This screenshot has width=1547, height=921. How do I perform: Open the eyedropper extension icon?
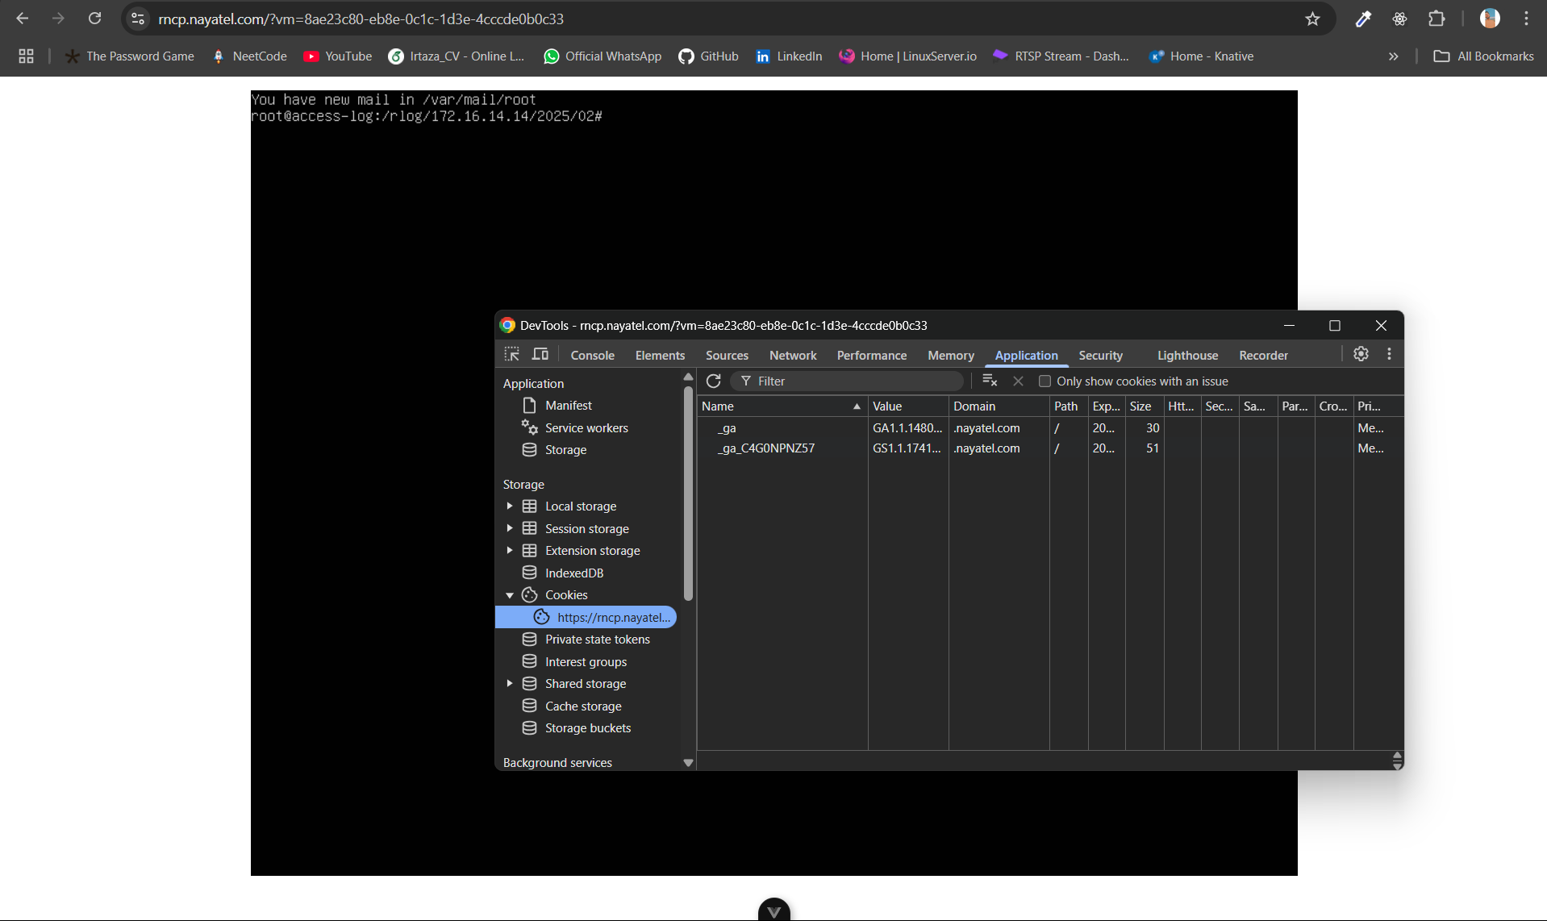(x=1363, y=19)
